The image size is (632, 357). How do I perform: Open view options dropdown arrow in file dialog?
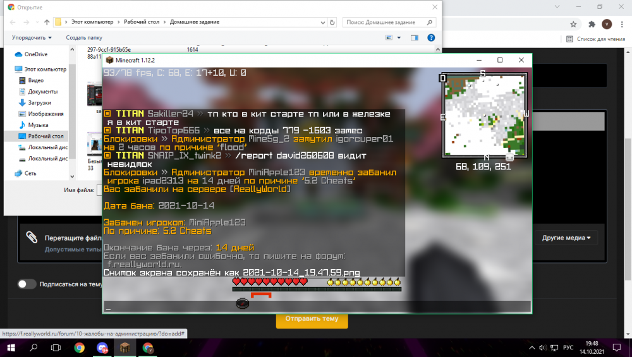click(x=399, y=37)
